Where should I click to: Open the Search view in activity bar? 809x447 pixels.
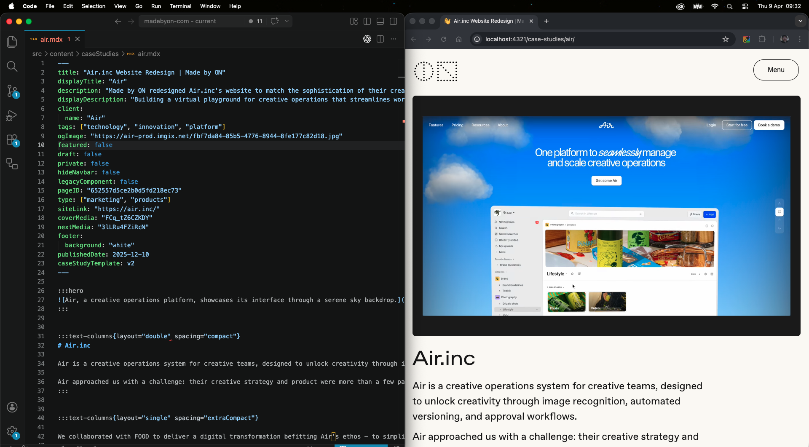[12, 66]
